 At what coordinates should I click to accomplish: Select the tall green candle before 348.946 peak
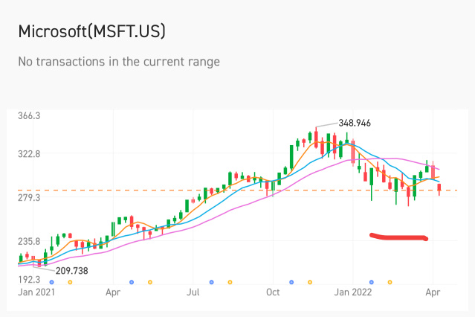[x=291, y=159]
